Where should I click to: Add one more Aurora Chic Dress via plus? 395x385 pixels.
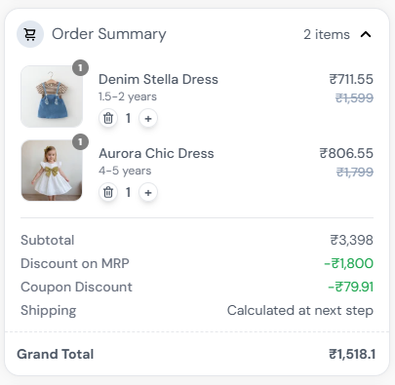148,193
